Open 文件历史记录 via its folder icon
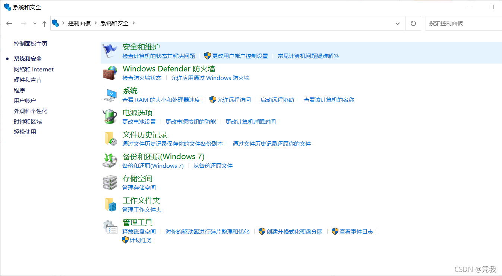The width and height of the screenshot is (502, 276). click(110, 138)
